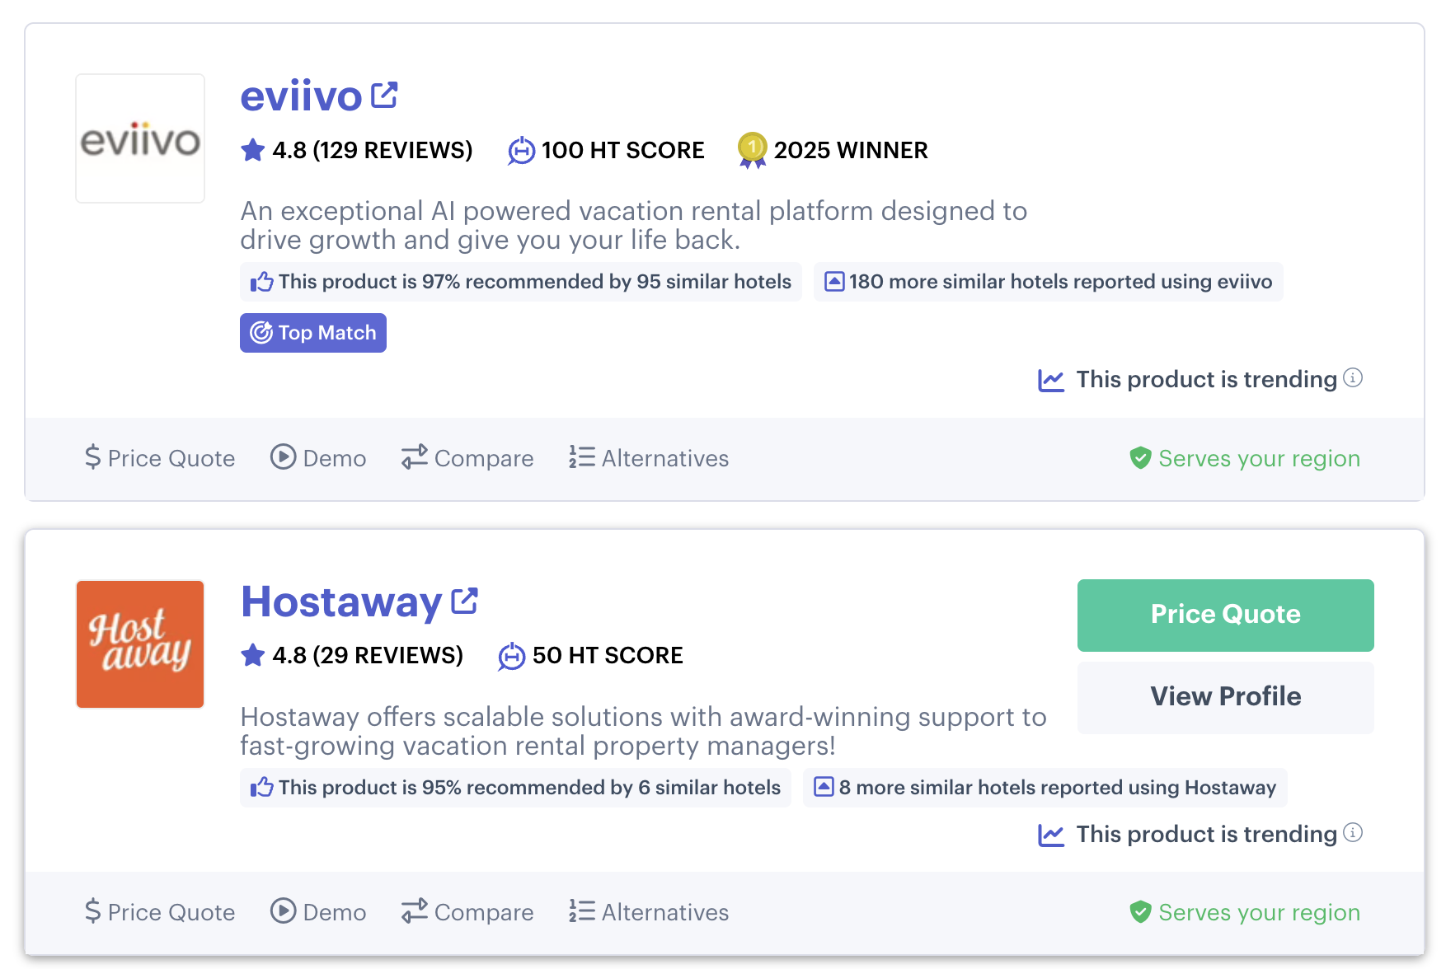Click the '4.8 (29 REVIEWS)' rating text
Image resolution: width=1446 pixels, height=969 pixels.
(368, 655)
